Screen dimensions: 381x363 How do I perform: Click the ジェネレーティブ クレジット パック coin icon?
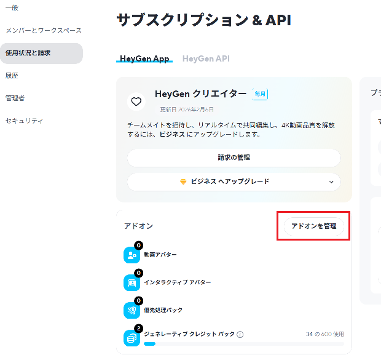coord(132,338)
